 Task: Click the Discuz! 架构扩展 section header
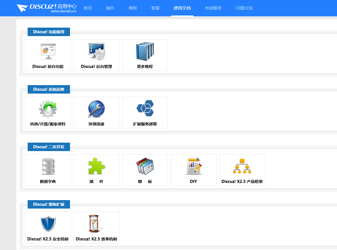(49, 204)
